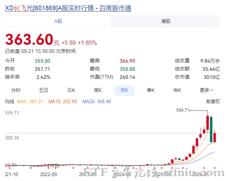Screen dimensions: 226x181
Task: Click the 前复权 adjustment option
Action: pos(213,101)
